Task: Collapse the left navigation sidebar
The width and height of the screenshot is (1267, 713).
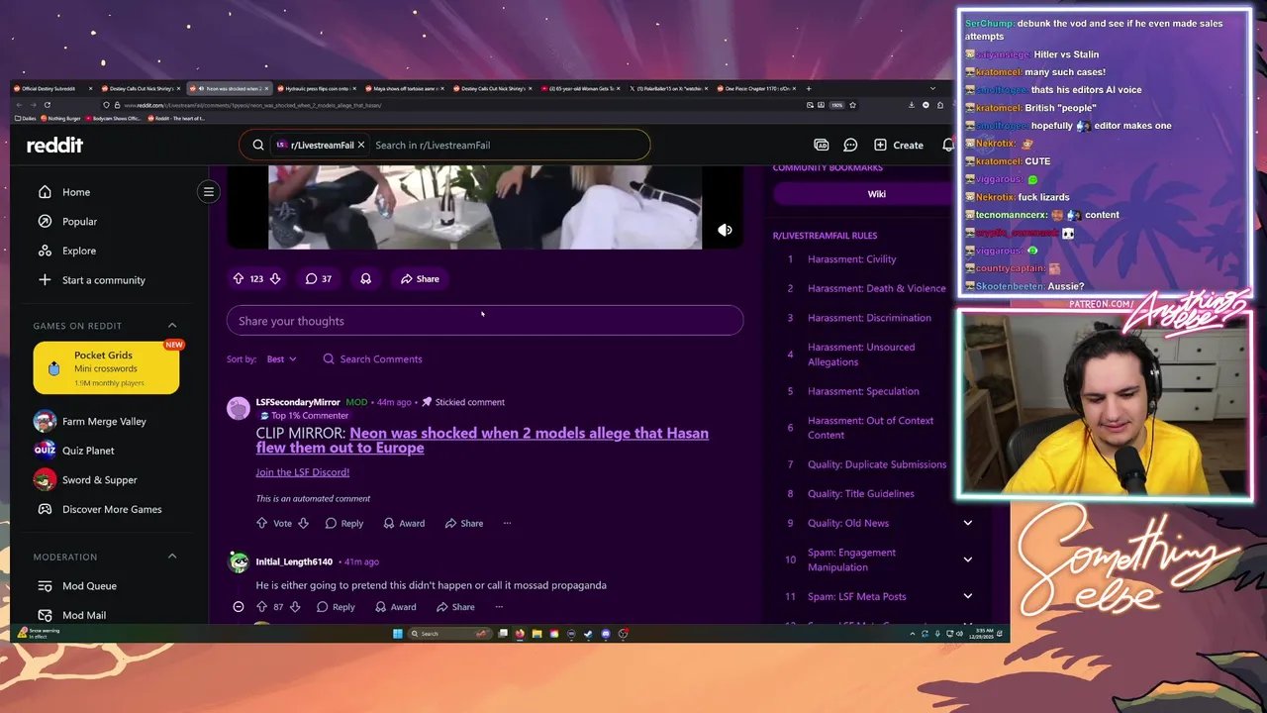Action: pos(209,192)
